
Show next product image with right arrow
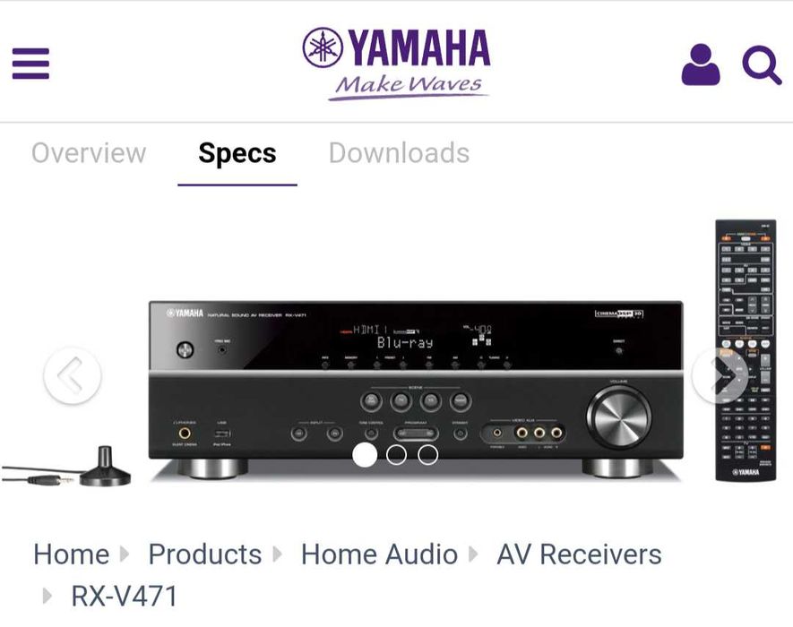click(720, 375)
